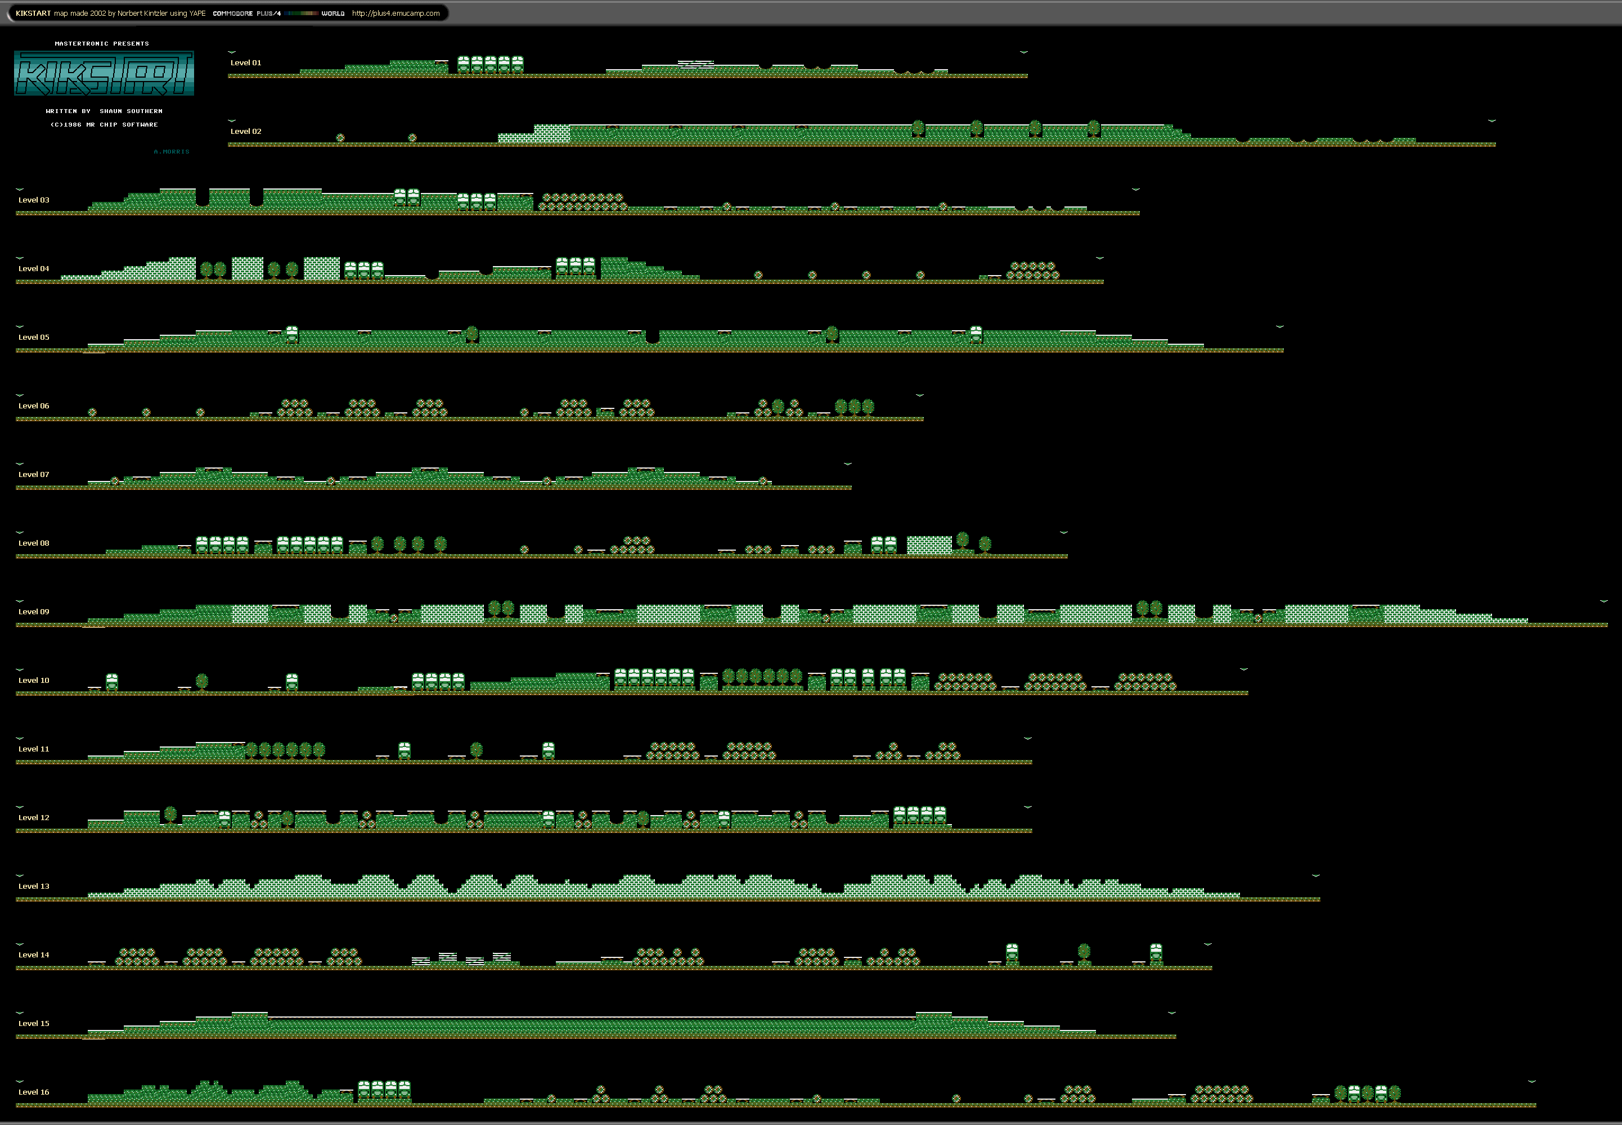Click the 'Level 06' label
This screenshot has width=1622, height=1125.
[x=34, y=406]
